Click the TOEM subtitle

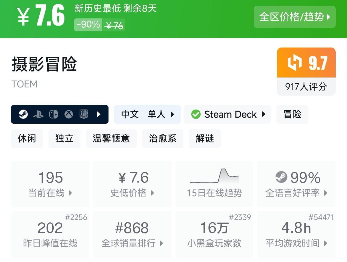click(25, 84)
